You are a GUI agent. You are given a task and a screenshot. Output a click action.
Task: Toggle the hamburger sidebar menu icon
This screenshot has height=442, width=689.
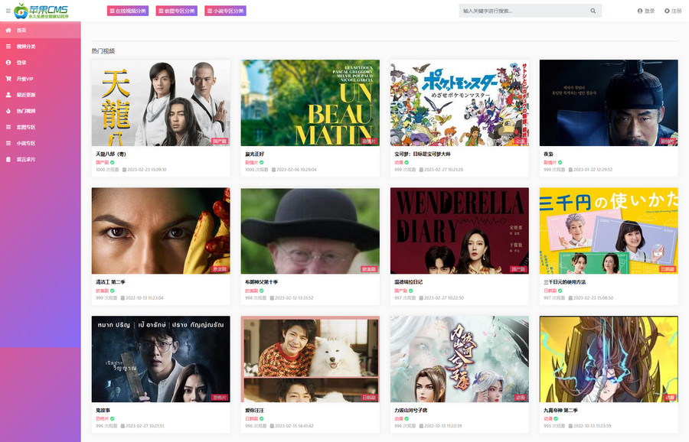pos(8,11)
